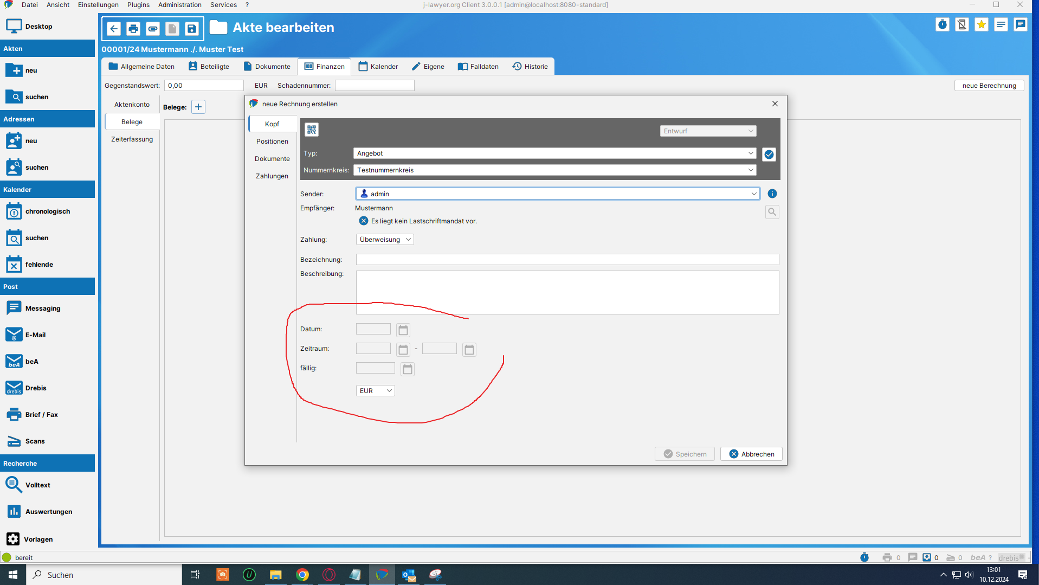Viewport: 1039px width, 585px height.
Task: Open the Administration menu
Action: click(x=179, y=5)
